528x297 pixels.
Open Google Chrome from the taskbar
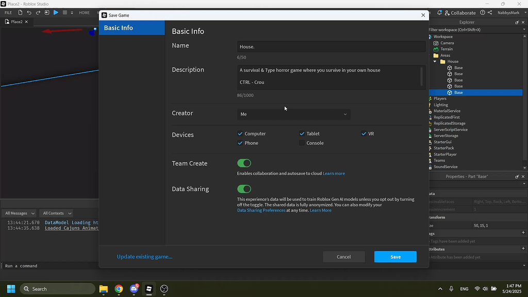pos(119,289)
